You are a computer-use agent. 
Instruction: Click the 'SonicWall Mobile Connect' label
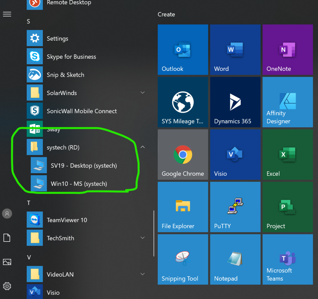point(82,111)
